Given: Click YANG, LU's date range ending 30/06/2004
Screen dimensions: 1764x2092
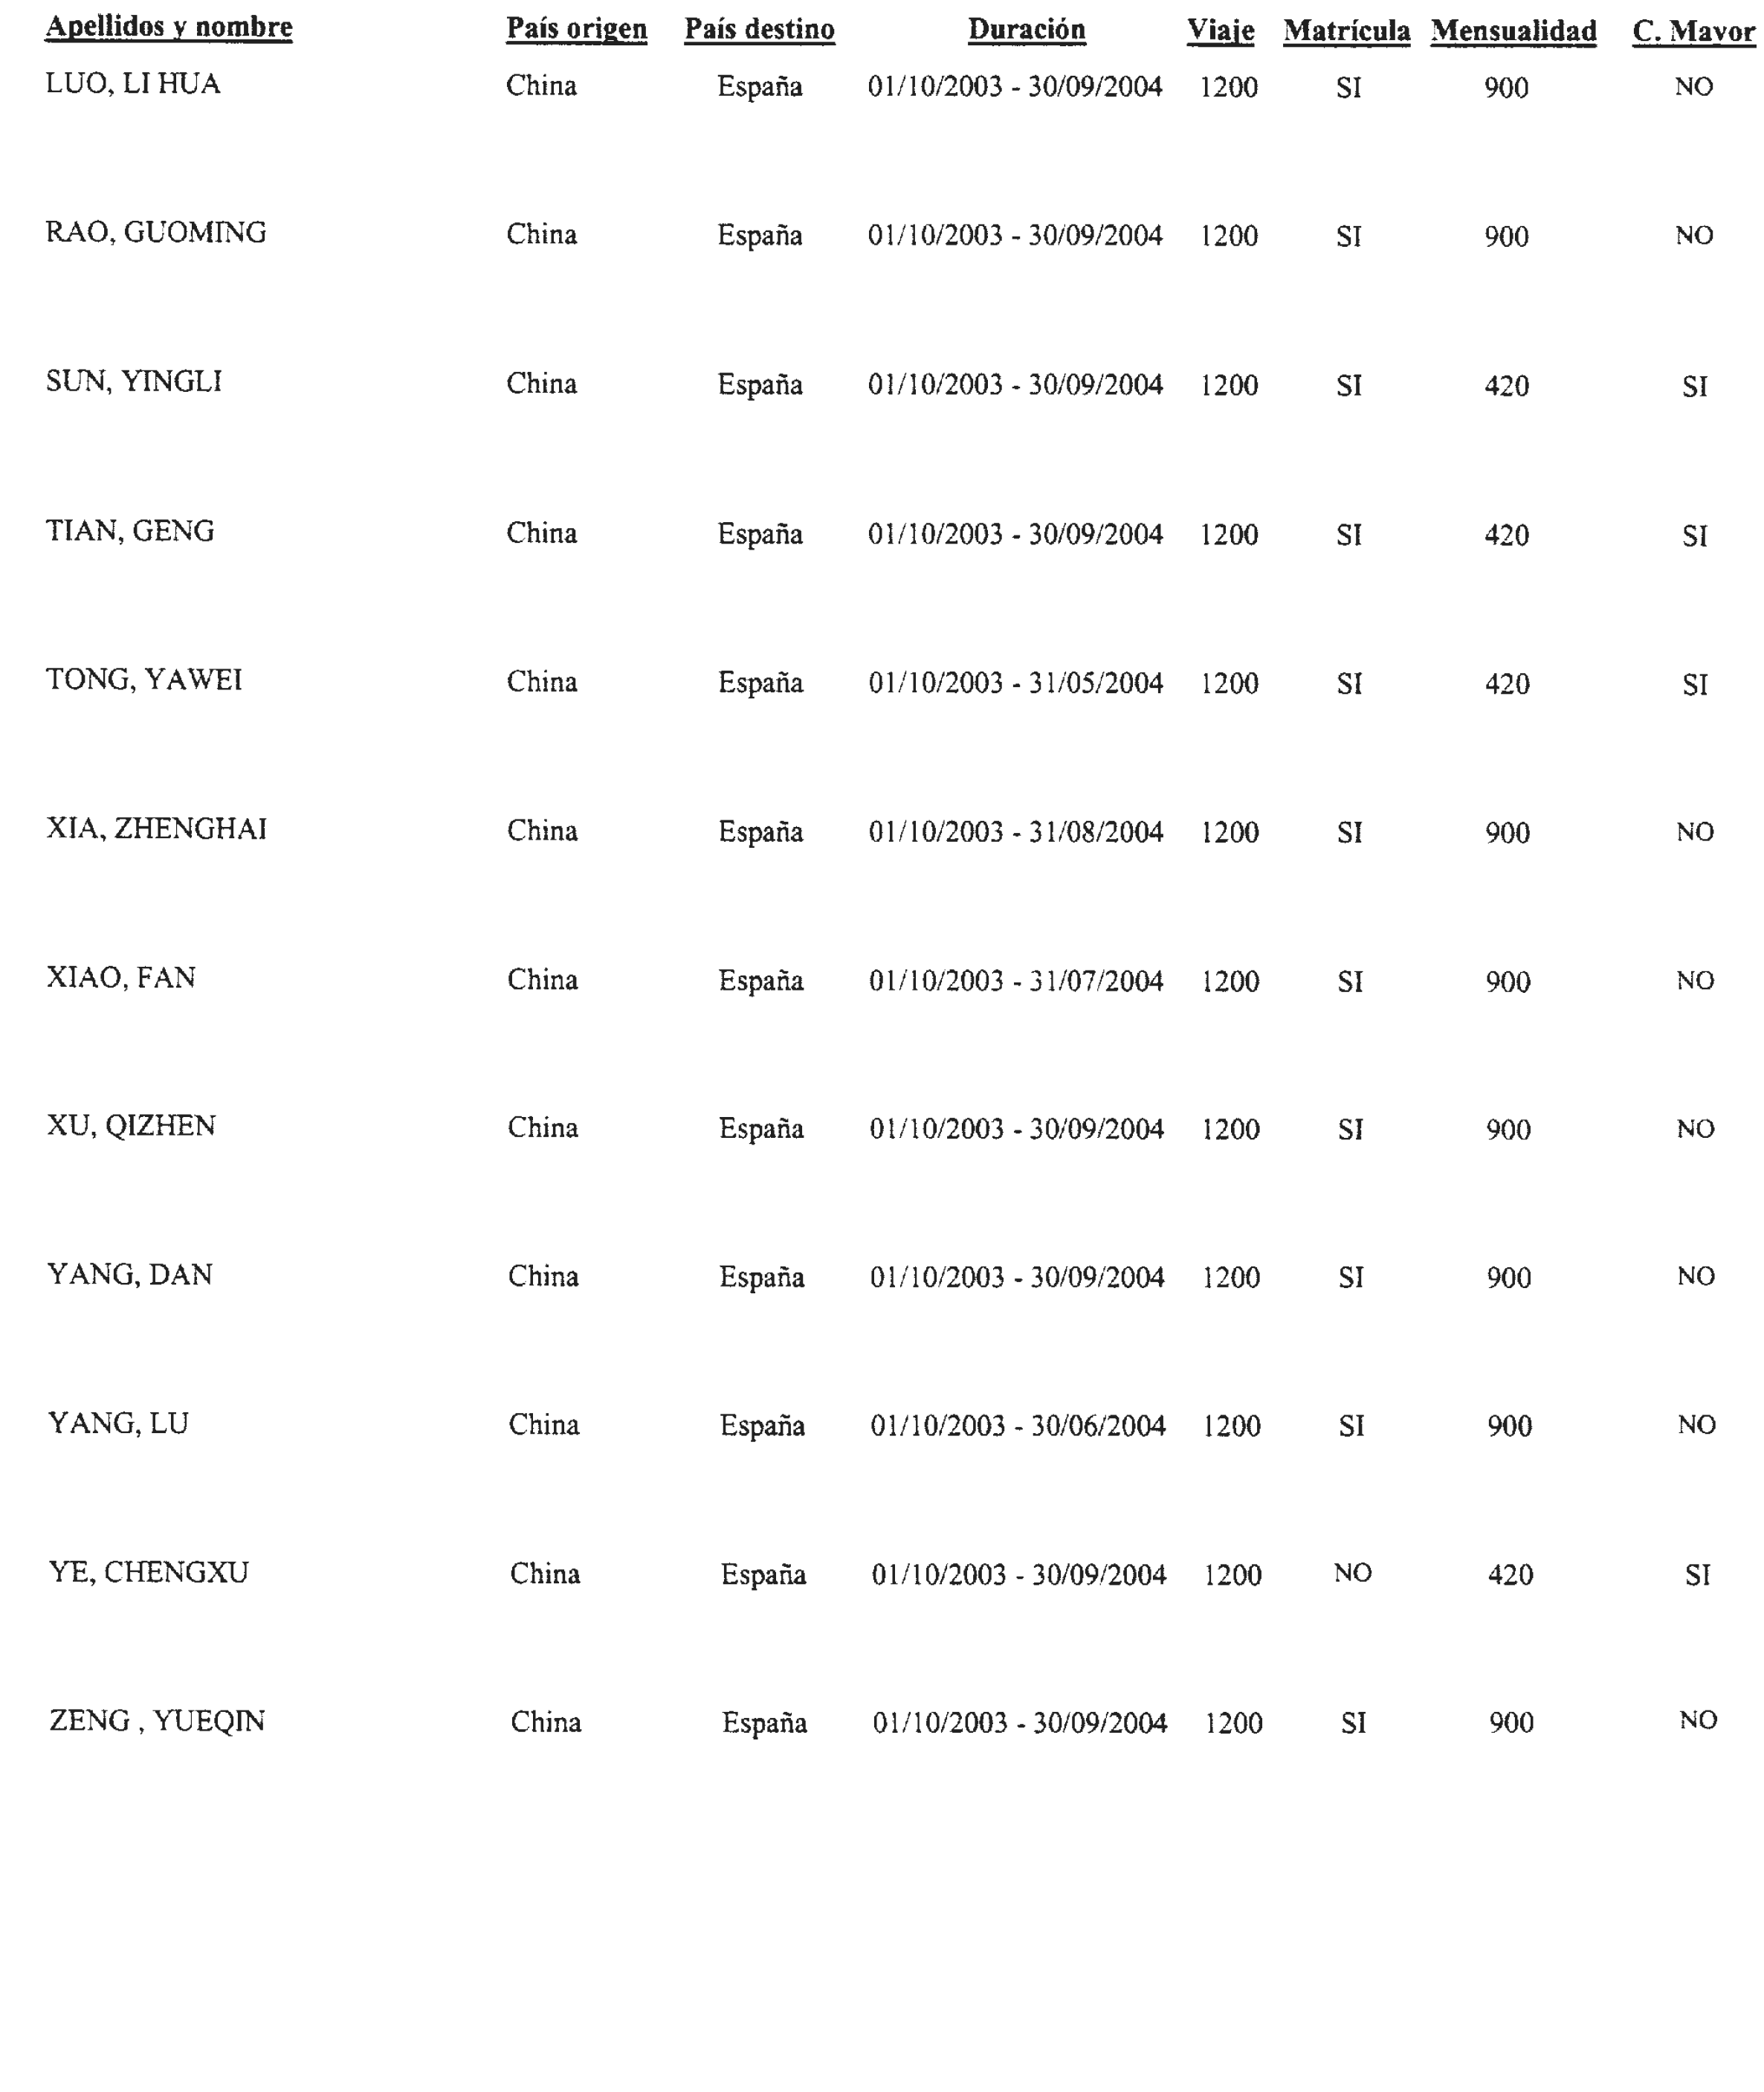Looking at the screenshot, I should [1018, 1426].
